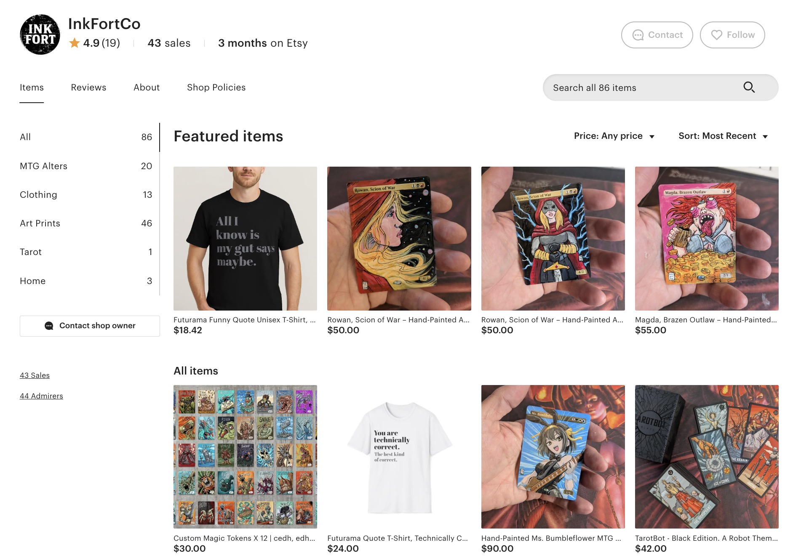Open the TarotBot Black Edition thumbnail

pyautogui.click(x=707, y=457)
